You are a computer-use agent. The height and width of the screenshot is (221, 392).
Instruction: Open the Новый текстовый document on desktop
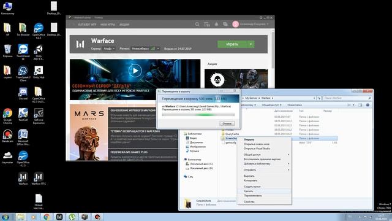click(x=39, y=201)
